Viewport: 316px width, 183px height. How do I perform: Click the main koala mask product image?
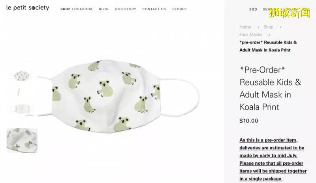(x=118, y=97)
